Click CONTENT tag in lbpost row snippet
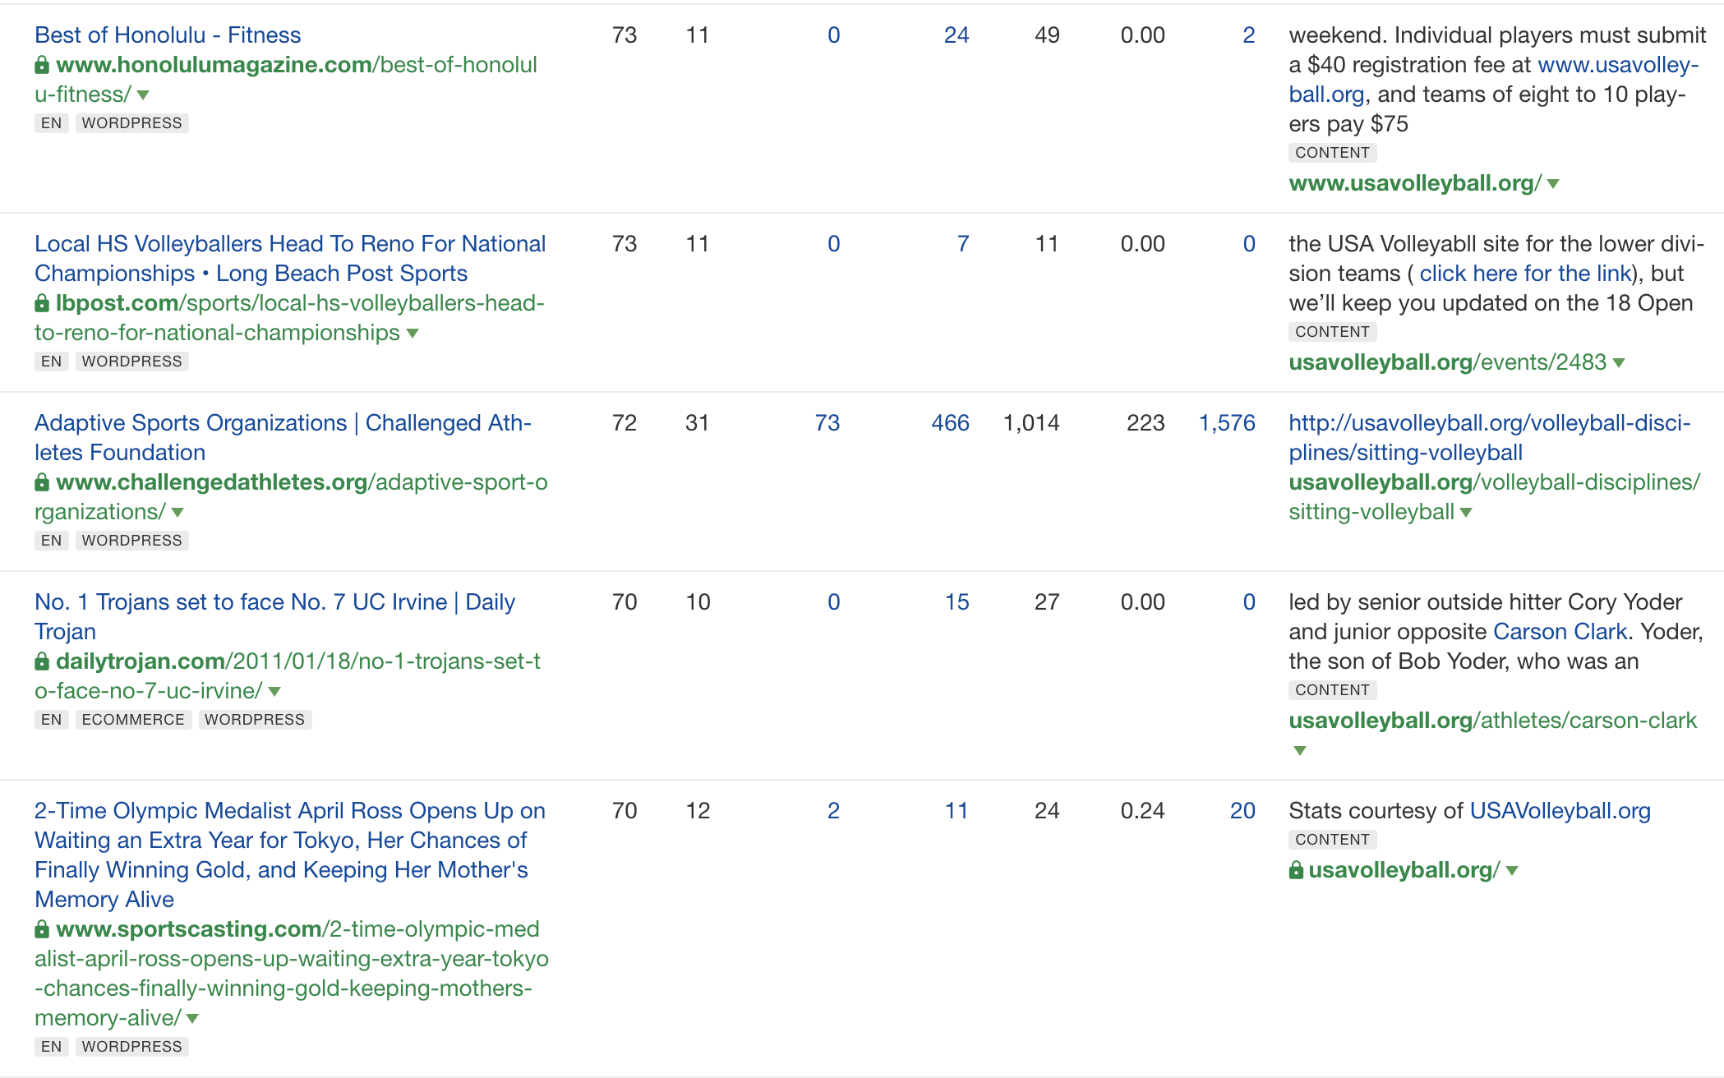The image size is (1724, 1078). (x=1333, y=332)
